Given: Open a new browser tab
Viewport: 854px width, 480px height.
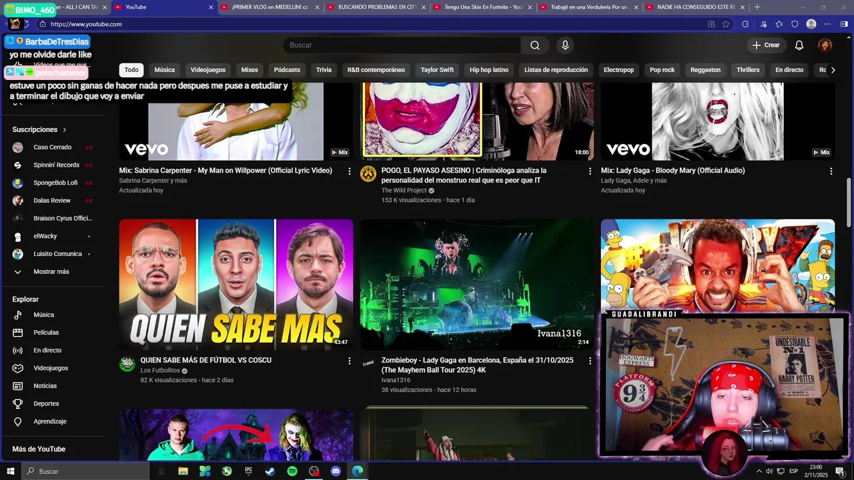Looking at the screenshot, I should coord(757,7).
